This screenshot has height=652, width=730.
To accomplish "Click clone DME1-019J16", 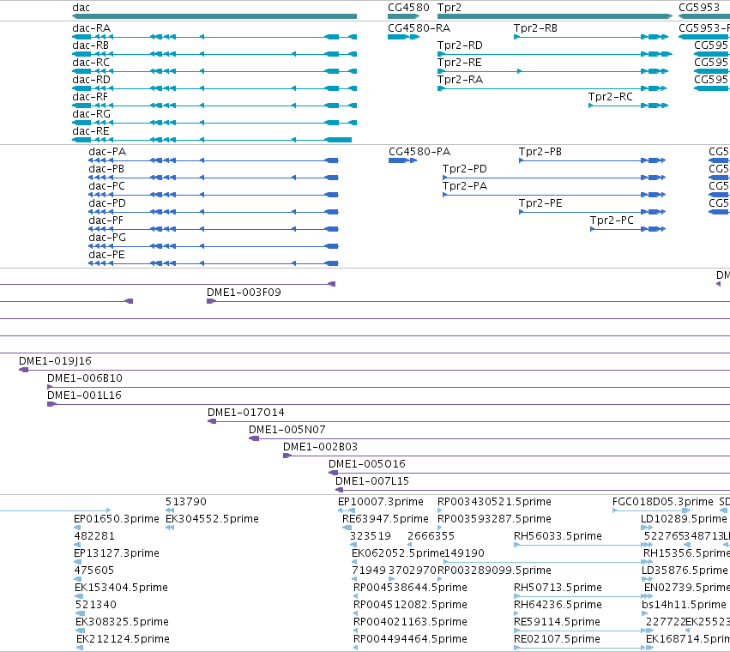I will (55, 361).
